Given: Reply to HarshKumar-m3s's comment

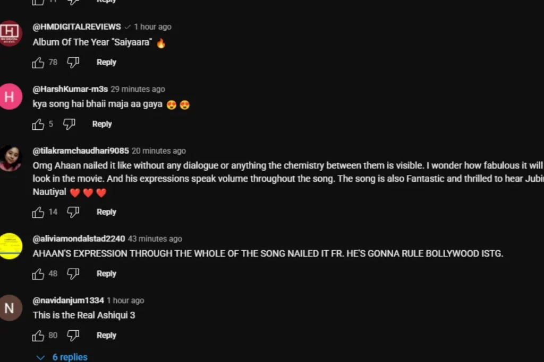Looking at the screenshot, I should [x=102, y=124].
